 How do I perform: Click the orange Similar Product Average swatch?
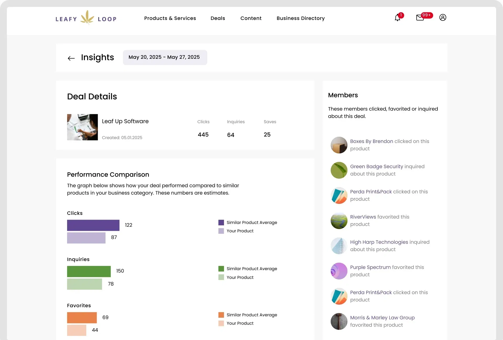221,315
